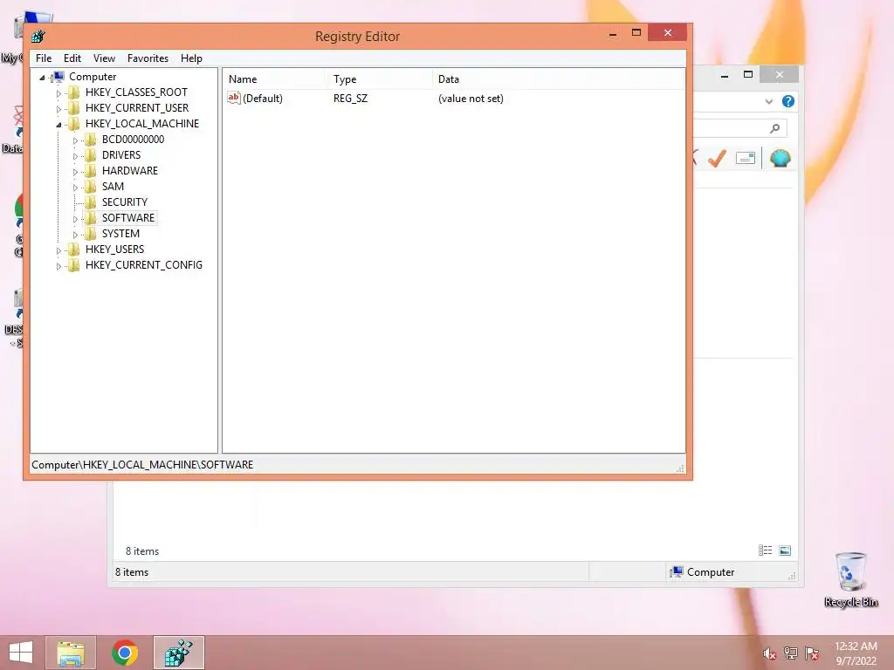
Task: Expand the DRIVERS key
Action: point(75,156)
